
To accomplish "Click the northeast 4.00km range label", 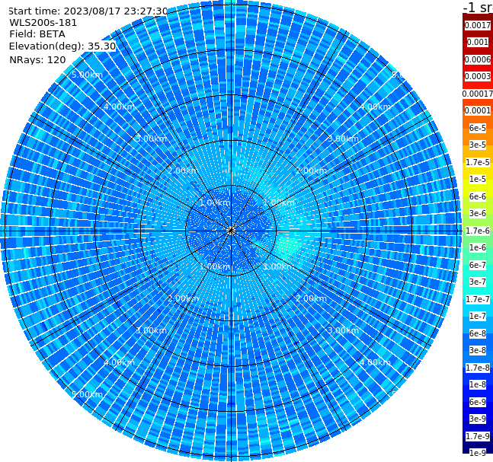I will point(375,107).
